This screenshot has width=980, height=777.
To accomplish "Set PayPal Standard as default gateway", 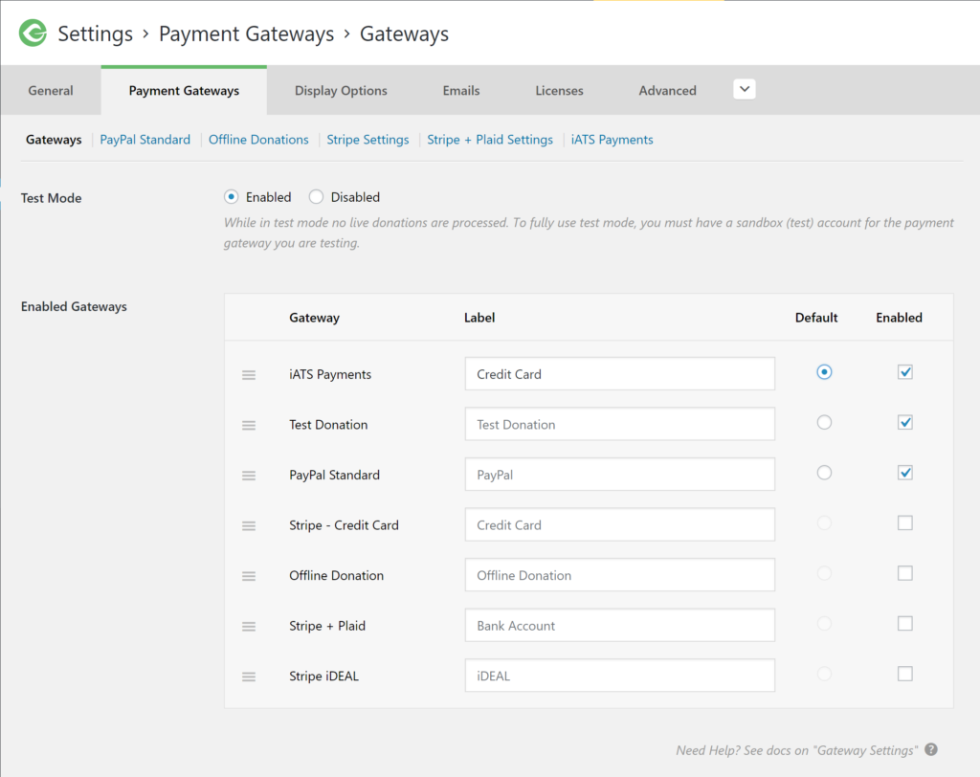I will coord(824,473).
